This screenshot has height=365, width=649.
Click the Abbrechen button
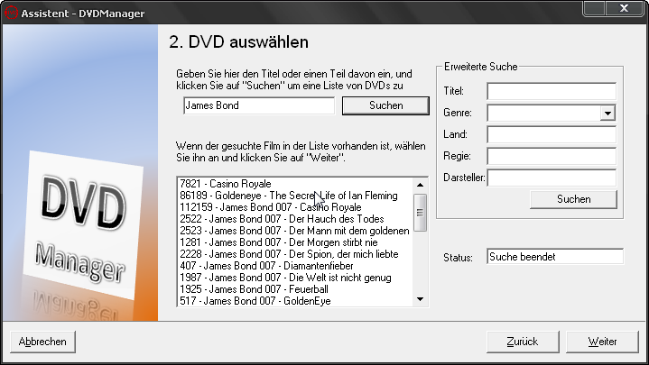tap(42, 342)
